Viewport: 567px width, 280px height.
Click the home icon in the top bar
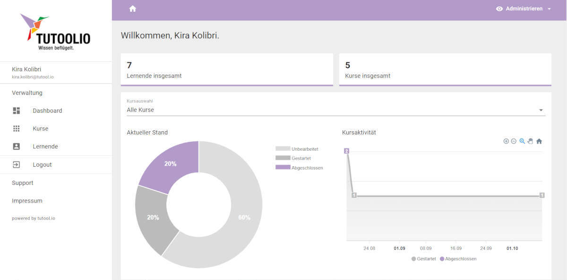click(x=132, y=9)
